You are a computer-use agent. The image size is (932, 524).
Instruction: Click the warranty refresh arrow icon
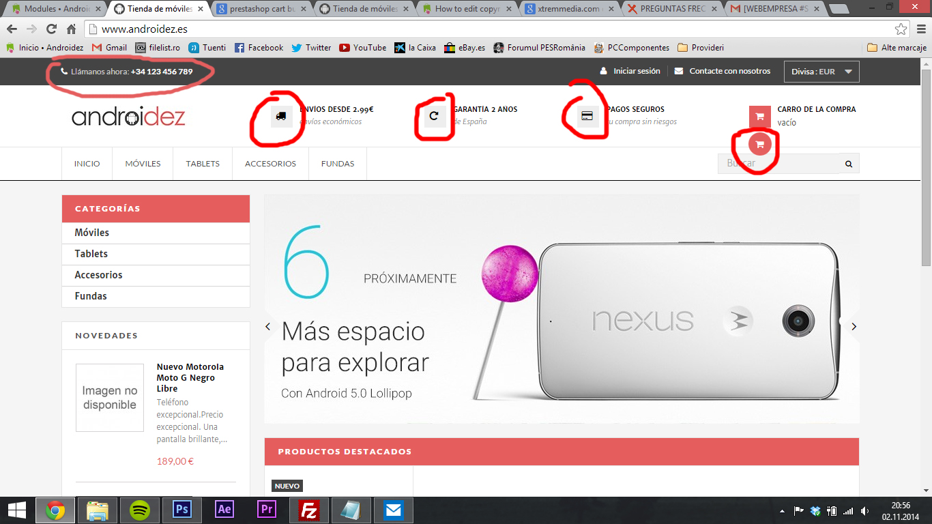[x=434, y=116]
